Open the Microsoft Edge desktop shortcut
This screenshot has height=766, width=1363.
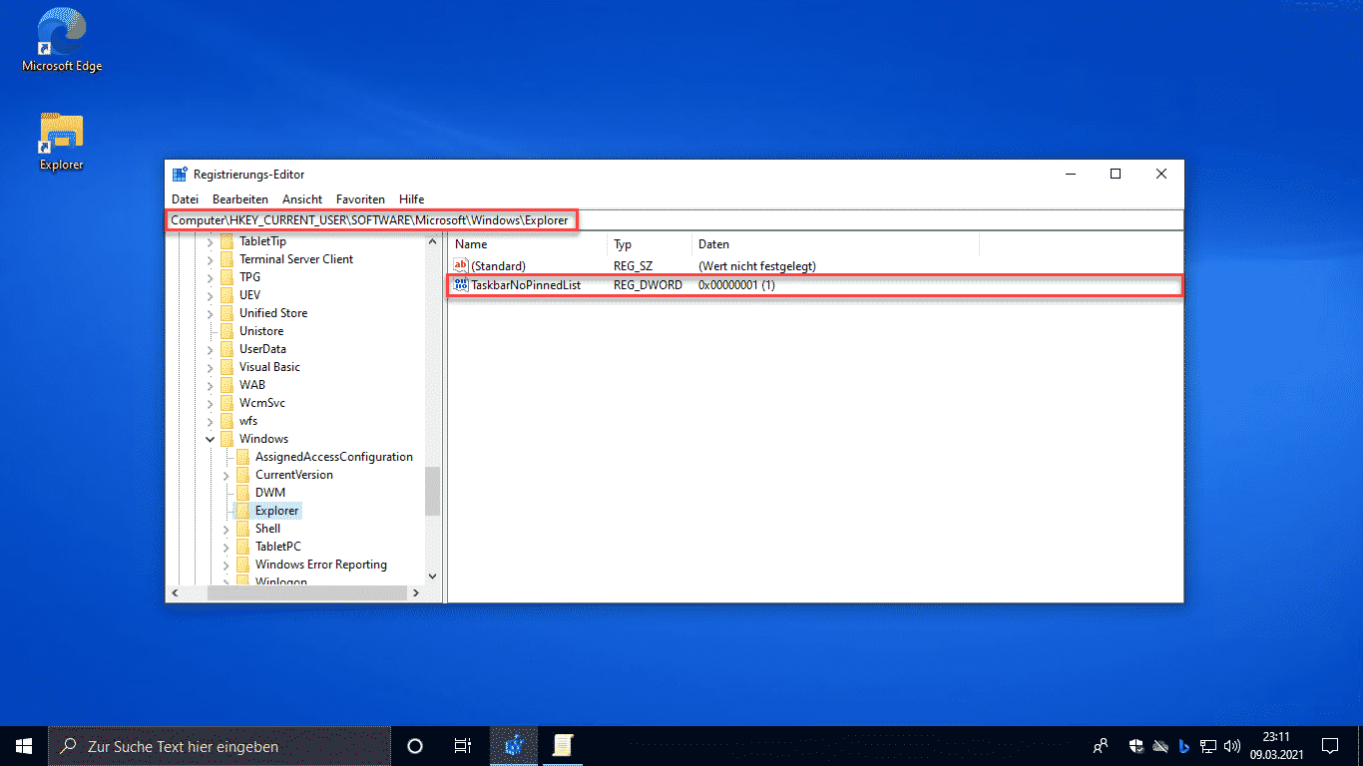click(62, 40)
